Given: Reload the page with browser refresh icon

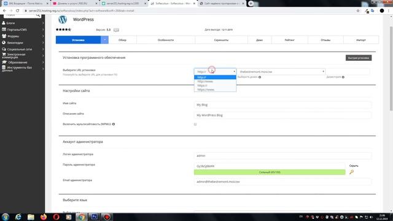Looking at the screenshot, I should (x=18, y=11).
